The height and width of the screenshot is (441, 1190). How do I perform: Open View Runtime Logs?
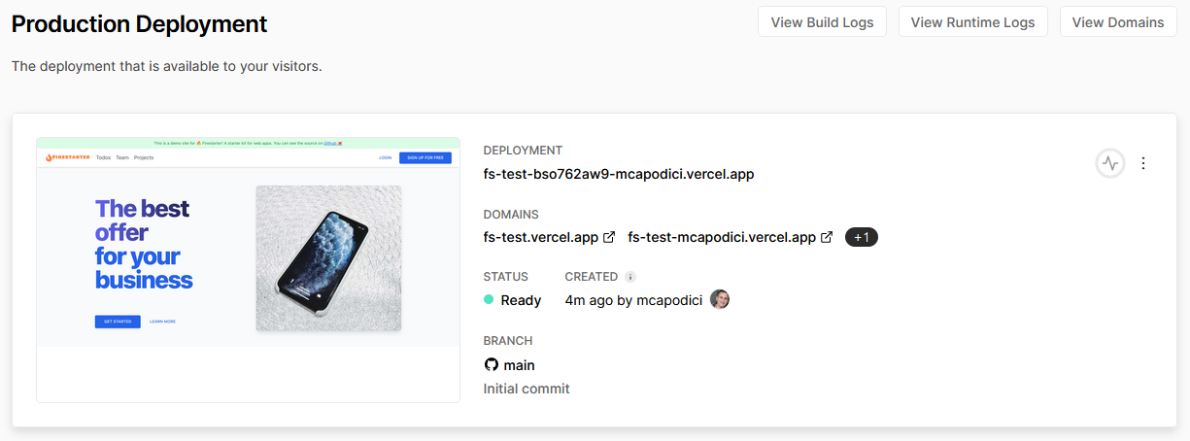click(972, 22)
